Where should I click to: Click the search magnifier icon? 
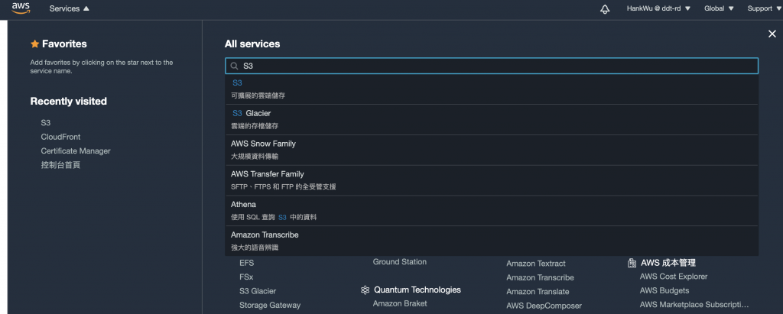pyautogui.click(x=234, y=66)
